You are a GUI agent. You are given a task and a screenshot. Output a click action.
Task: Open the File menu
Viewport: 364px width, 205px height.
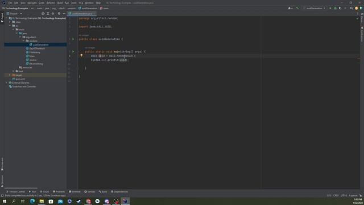(10, 3)
